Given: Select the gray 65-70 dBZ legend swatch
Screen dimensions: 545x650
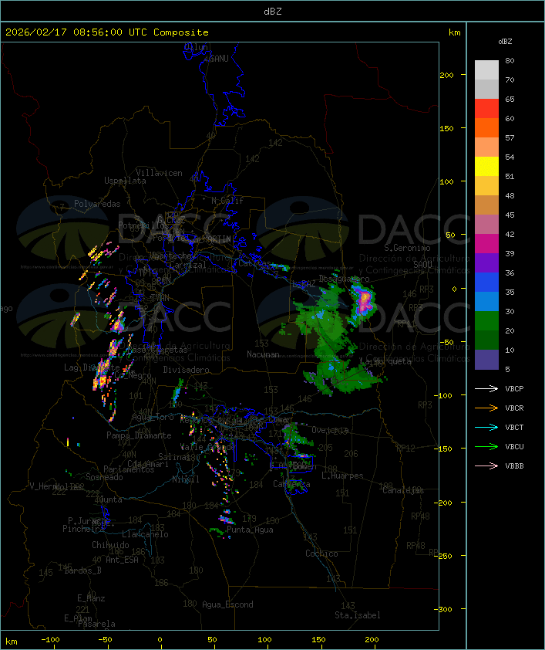Looking at the screenshot, I should (486, 89).
